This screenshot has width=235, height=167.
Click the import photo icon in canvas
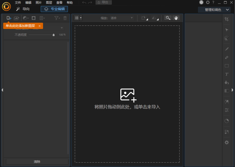click(128, 96)
